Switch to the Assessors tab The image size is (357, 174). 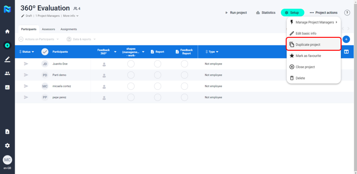coord(48,29)
